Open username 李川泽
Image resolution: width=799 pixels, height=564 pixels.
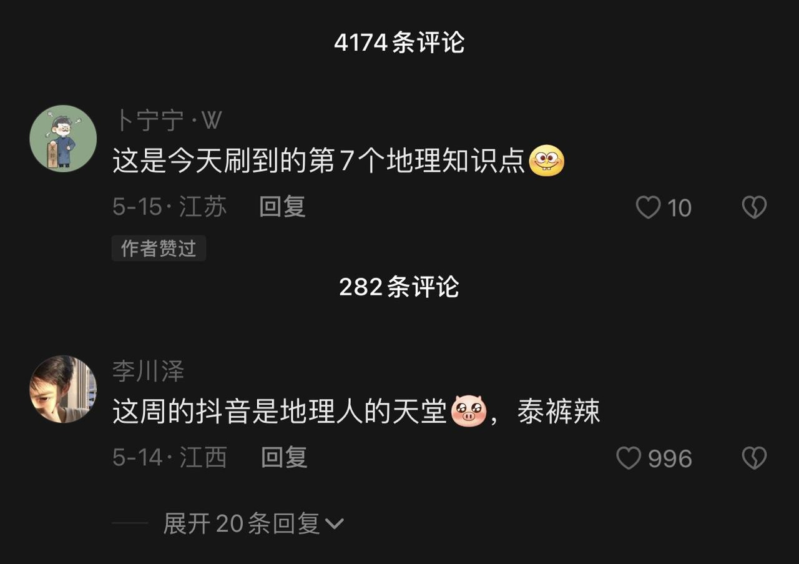pos(149,372)
